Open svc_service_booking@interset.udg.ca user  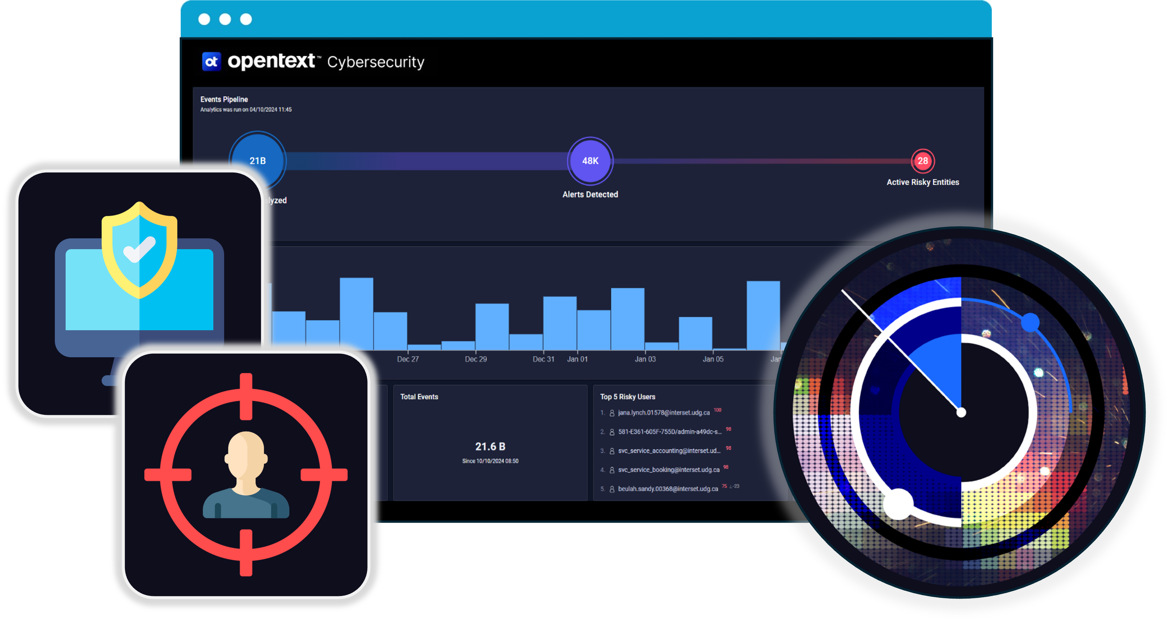pos(669,470)
